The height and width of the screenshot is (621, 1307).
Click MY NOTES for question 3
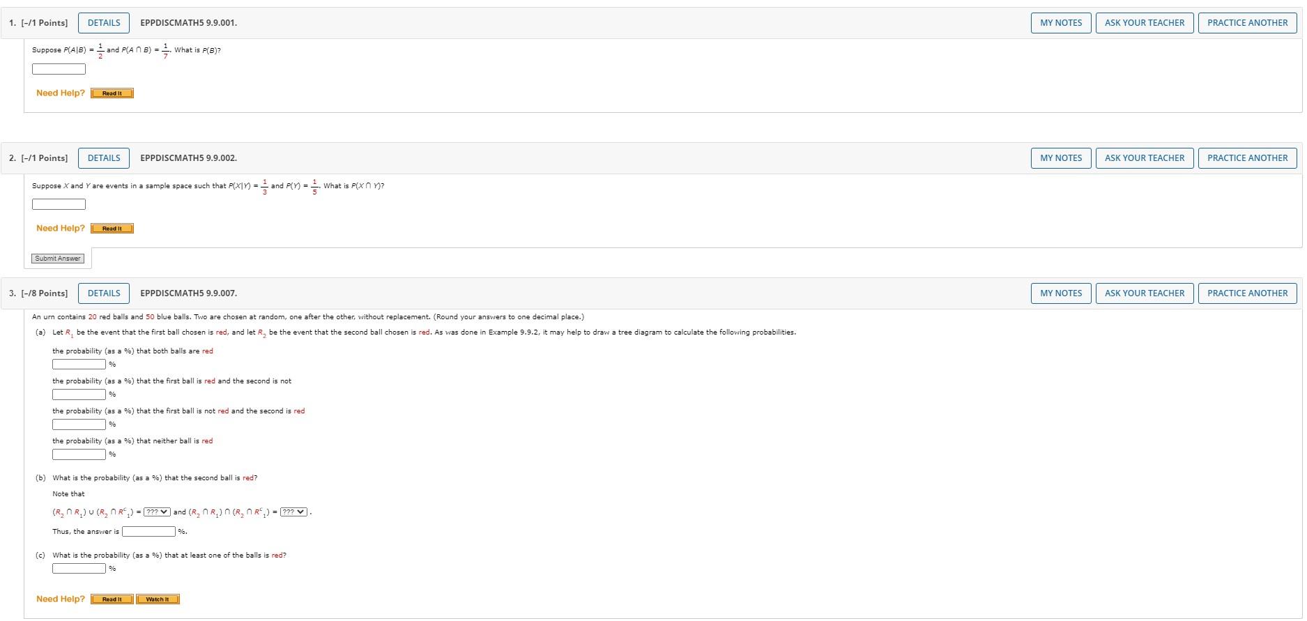[1061, 293]
